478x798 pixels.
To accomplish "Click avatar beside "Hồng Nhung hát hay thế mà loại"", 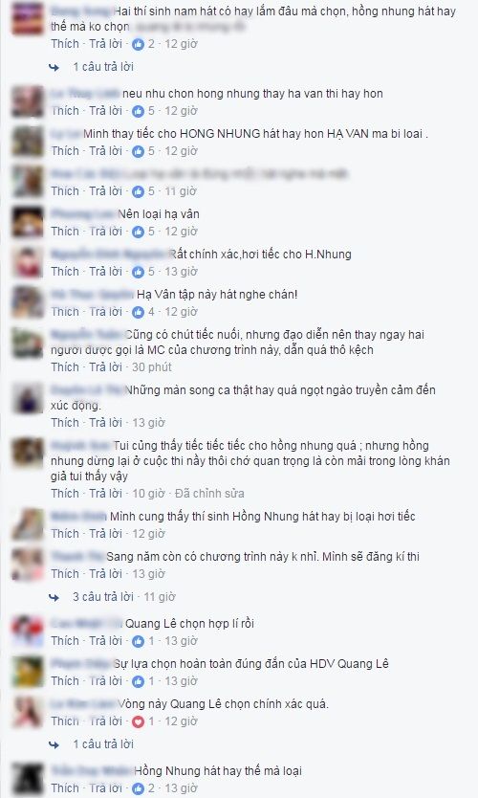I will point(28,779).
